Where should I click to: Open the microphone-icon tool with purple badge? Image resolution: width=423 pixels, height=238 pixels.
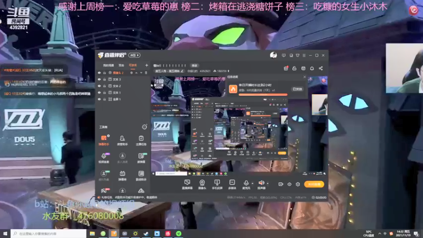pyautogui.click(x=104, y=158)
